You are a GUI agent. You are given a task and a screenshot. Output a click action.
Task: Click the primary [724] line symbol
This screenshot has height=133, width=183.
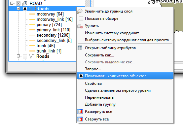coord(32,25)
